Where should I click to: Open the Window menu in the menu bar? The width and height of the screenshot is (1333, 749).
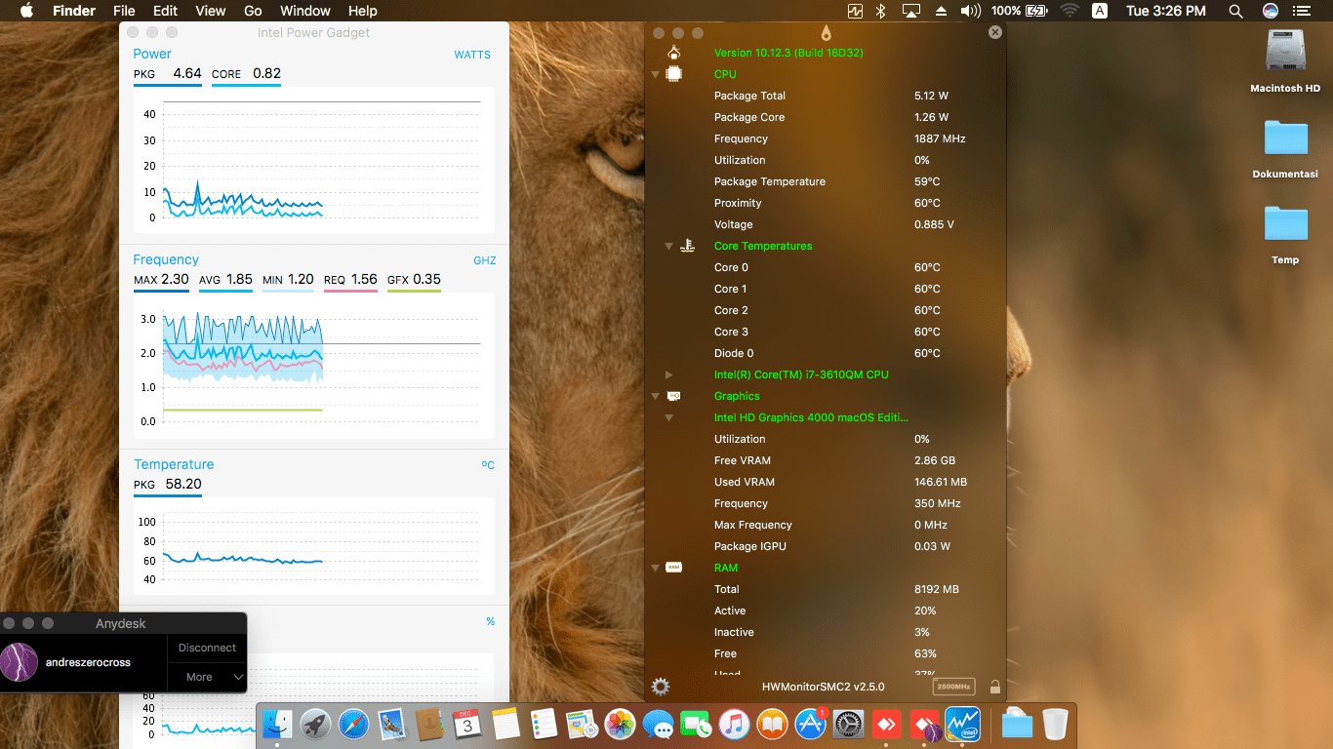click(304, 11)
